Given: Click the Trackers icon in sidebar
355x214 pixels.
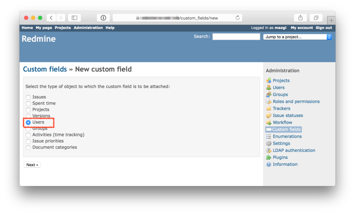Looking at the screenshot, I should [269, 109].
